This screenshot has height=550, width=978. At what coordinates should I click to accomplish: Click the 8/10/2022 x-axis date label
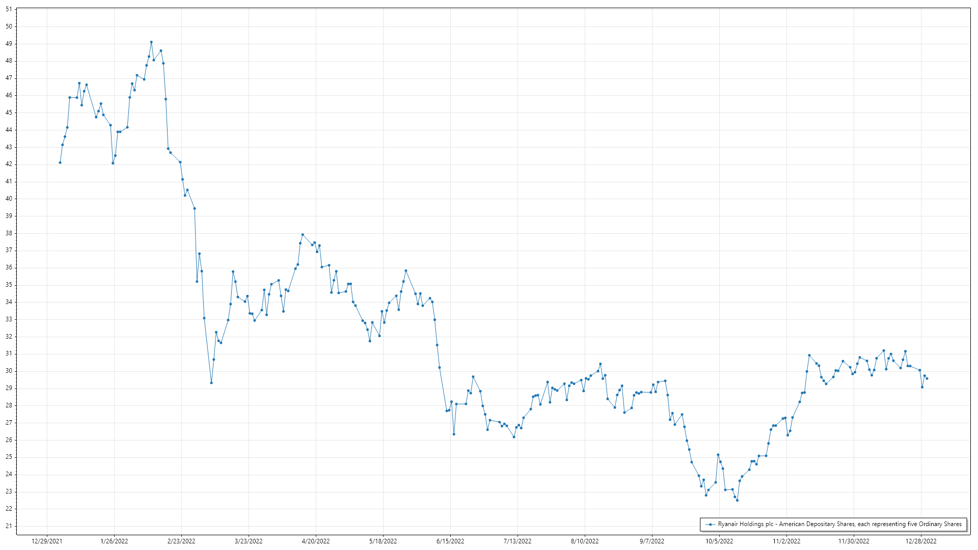tap(585, 541)
